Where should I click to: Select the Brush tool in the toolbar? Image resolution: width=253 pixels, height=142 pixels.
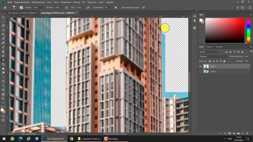coord(3,47)
